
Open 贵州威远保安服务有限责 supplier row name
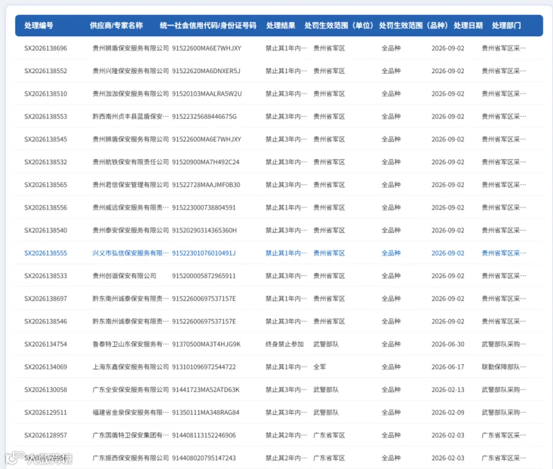coord(130,208)
